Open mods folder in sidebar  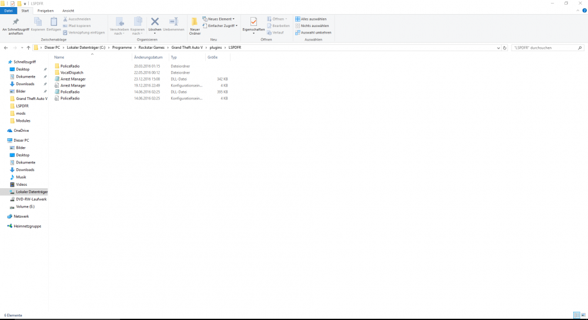(x=21, y=114)
